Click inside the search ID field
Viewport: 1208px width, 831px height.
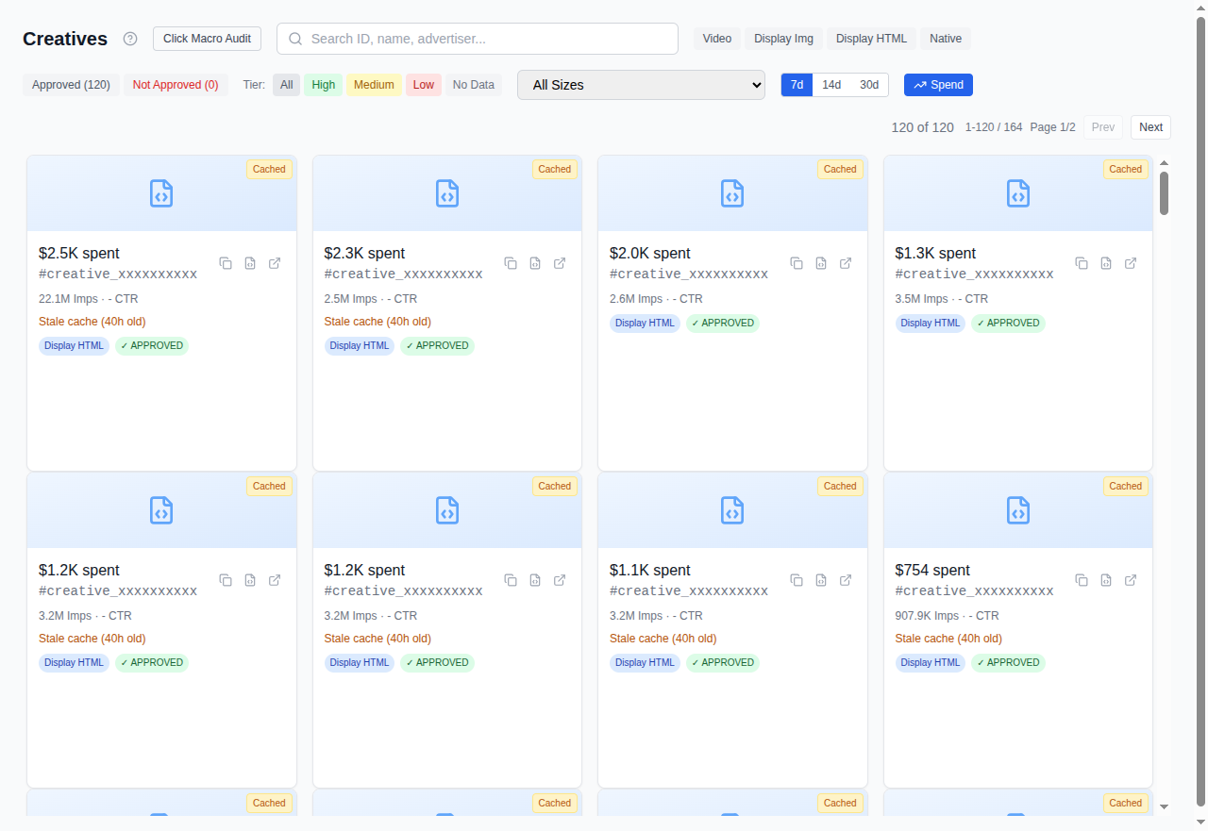point(477,39)
